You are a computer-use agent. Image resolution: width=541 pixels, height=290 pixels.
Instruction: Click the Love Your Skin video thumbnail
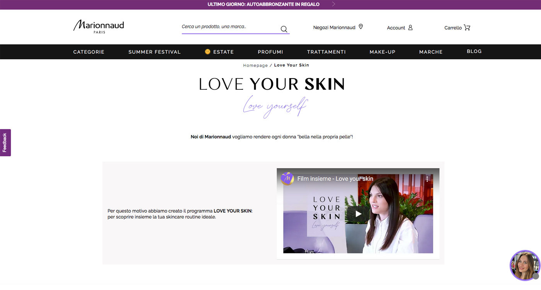coord(358,214)
